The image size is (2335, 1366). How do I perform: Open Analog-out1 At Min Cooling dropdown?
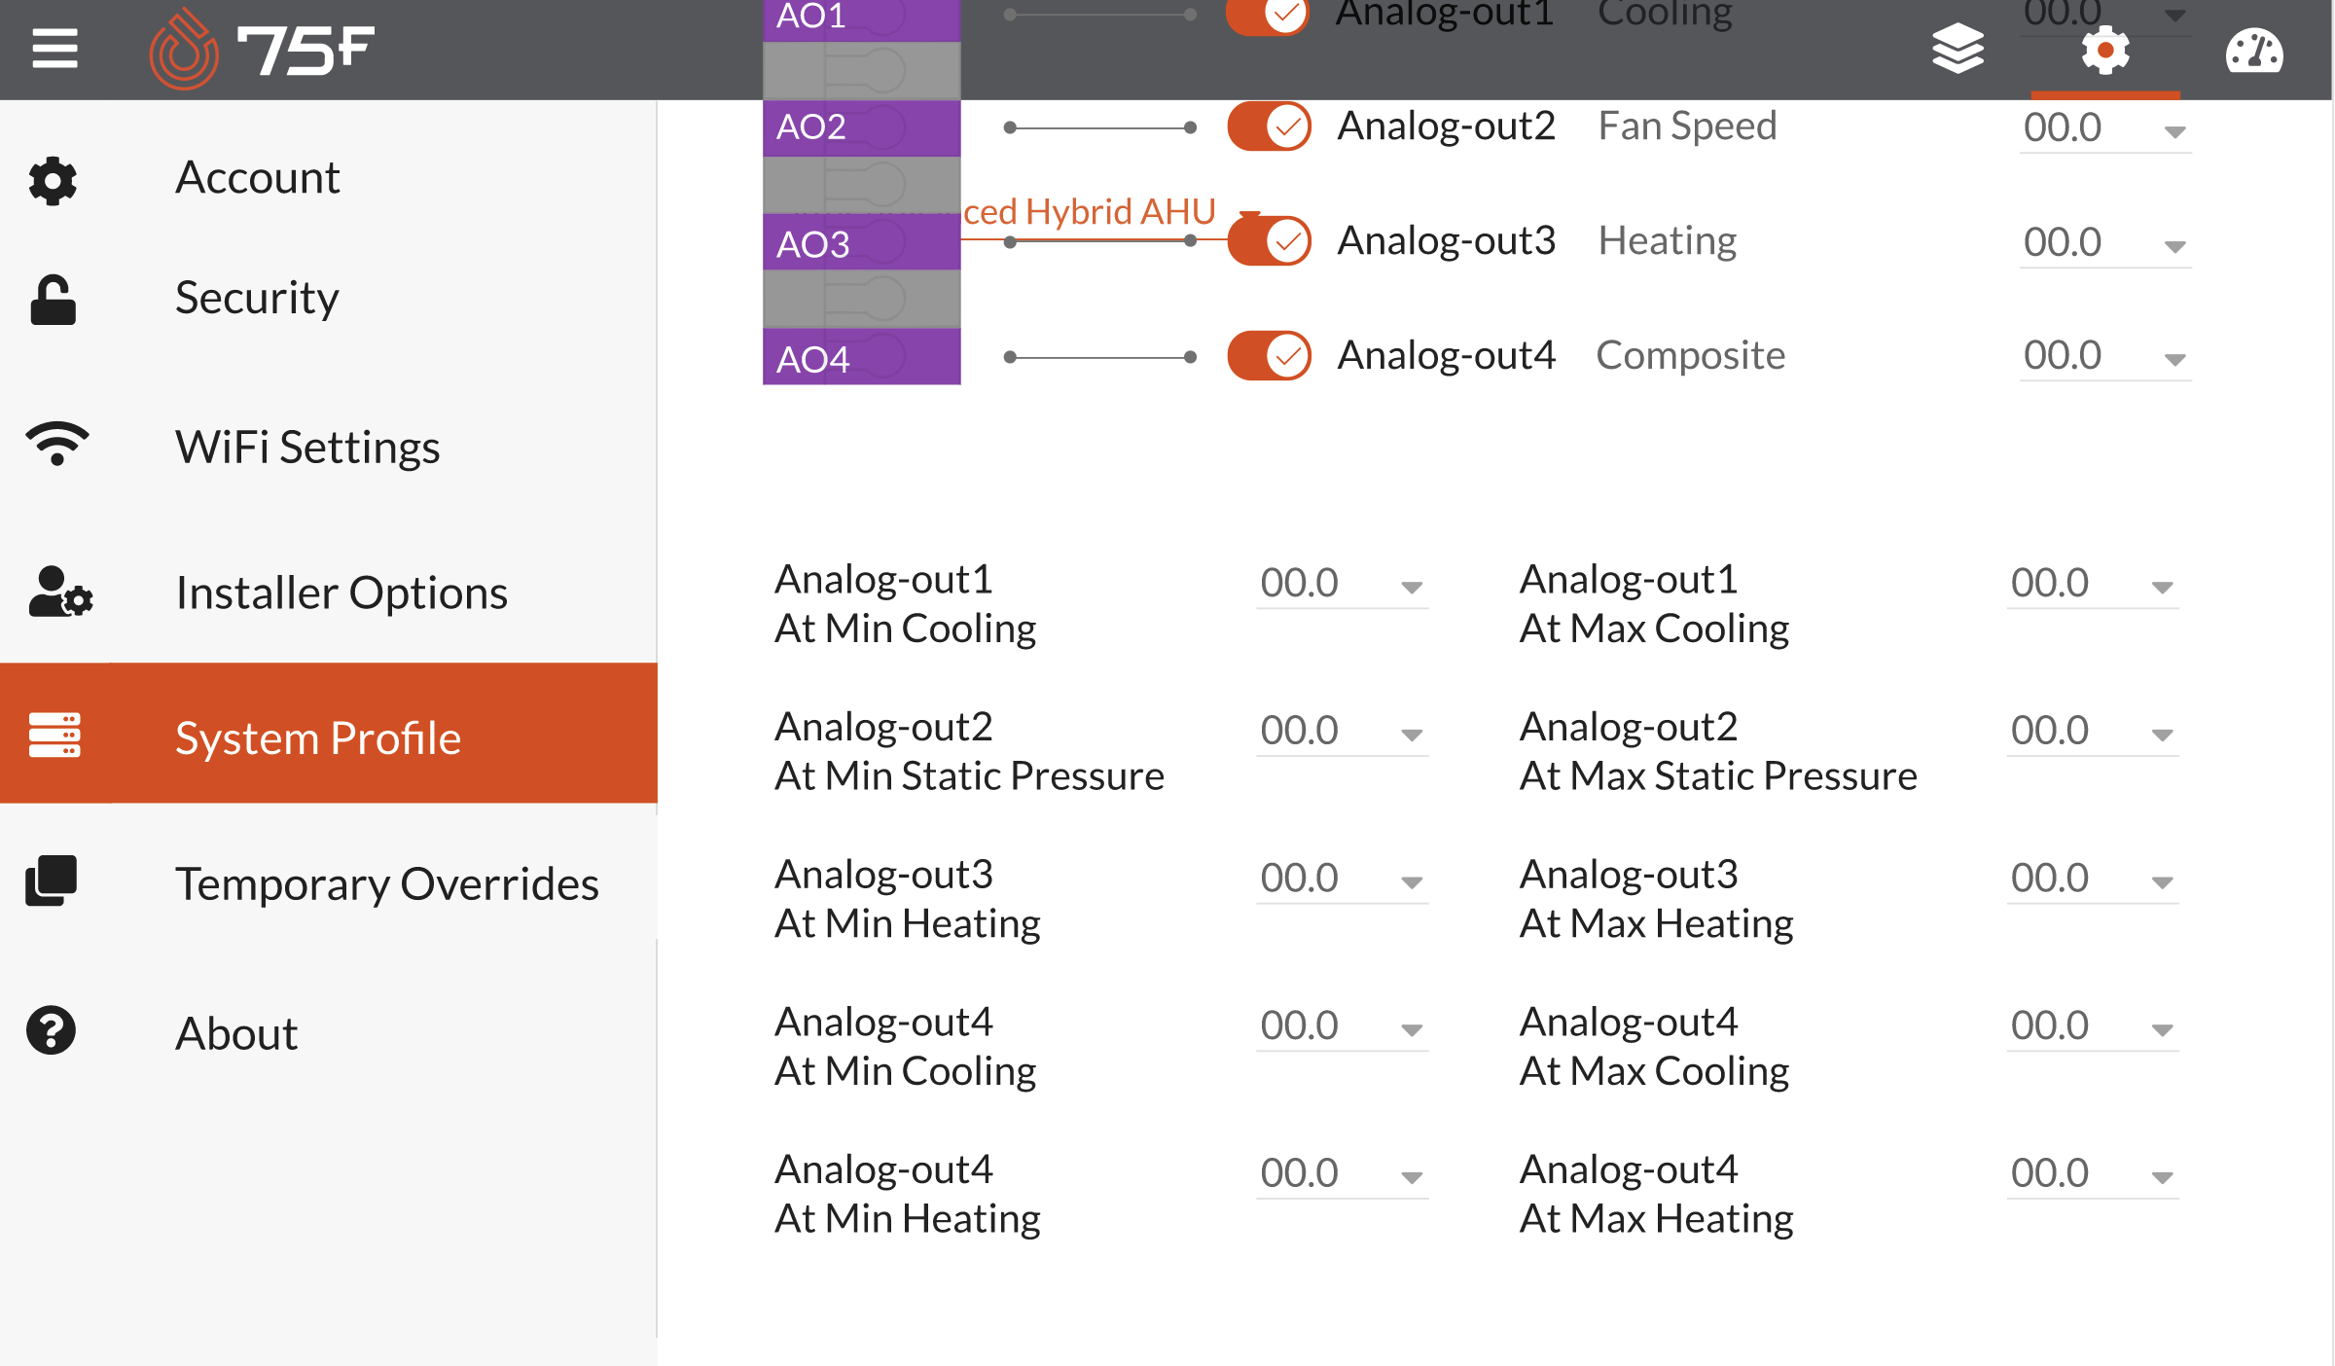click(1342, 585)
